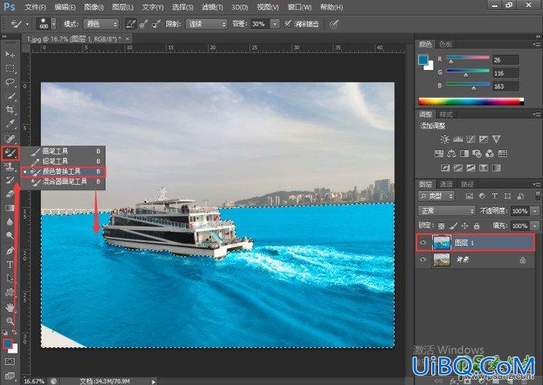The width and height of the screenshot is (543, 385).
Task: Open the 窗口(W) menu
Action: [x=300, y=7]
